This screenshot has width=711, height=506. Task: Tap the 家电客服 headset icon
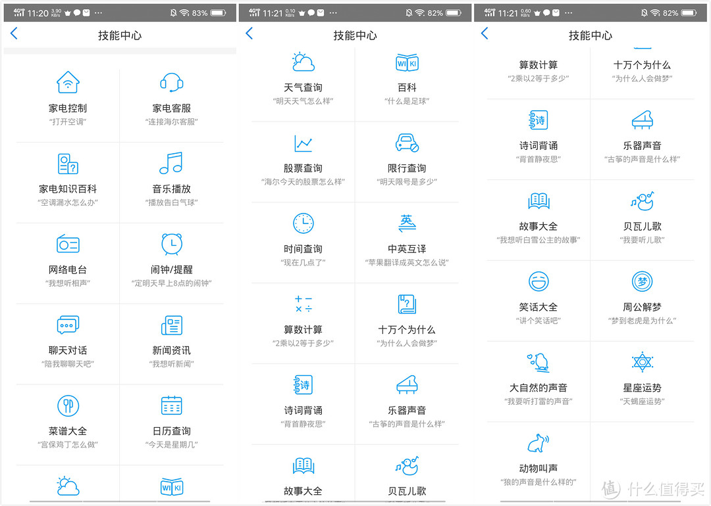[171, 82]
